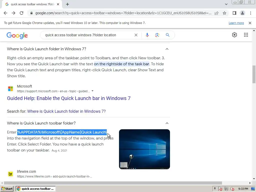Submit search with the magnifier icon
Screen dimensions: 256x192
click(x=167, y=35)
